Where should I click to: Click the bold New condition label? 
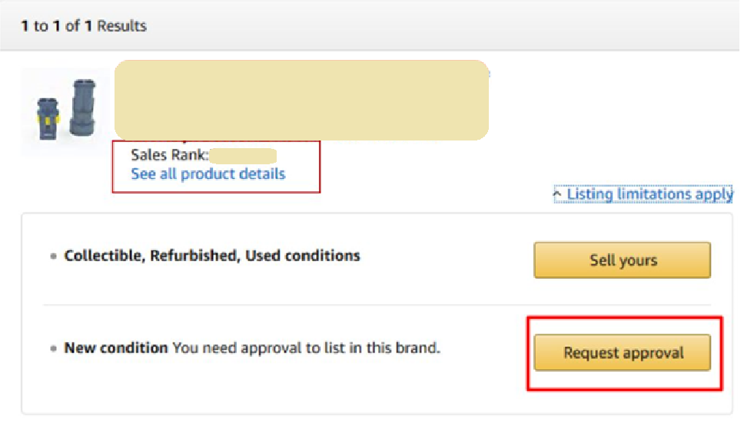pyautogui.click(x=116, y=348)
